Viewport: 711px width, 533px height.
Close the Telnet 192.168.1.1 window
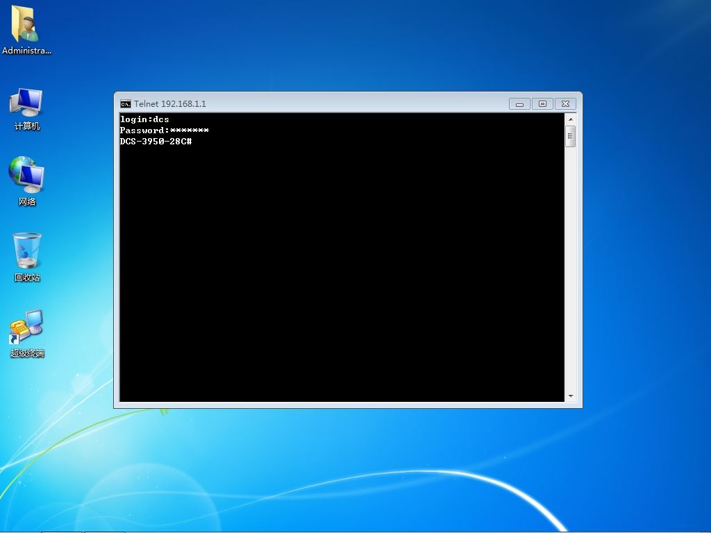(x=565, y=104)
